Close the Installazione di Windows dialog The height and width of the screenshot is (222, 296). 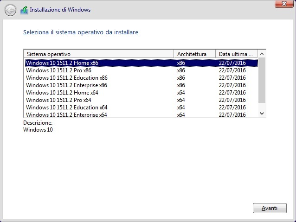coord(284,4)
